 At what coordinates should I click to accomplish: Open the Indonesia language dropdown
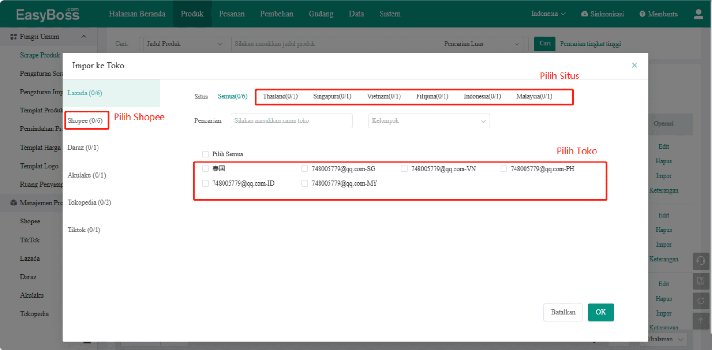[x=548, y=14]
